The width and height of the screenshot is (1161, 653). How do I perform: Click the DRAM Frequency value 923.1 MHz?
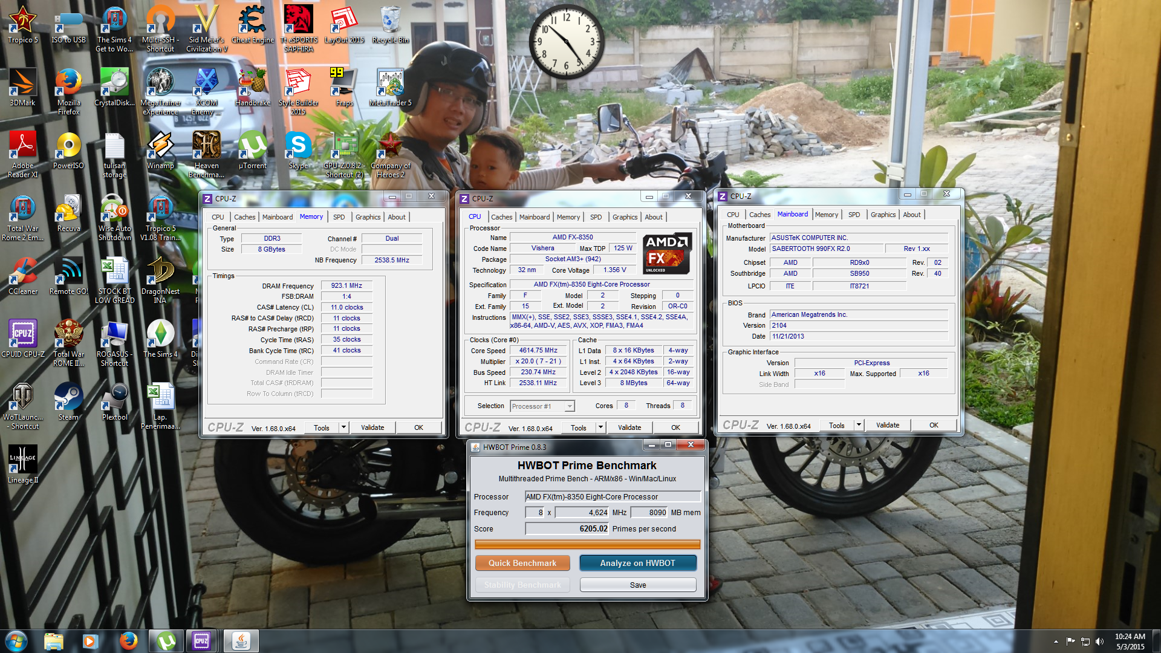coord(346,285)
